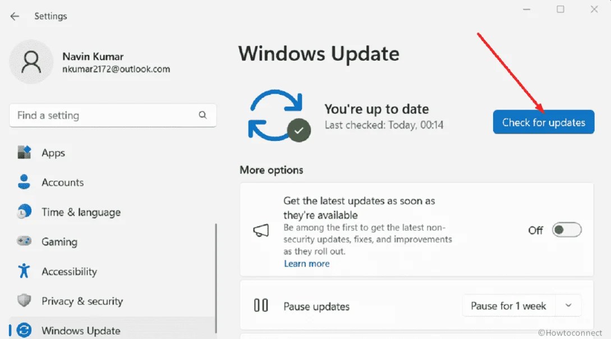Image resolution: width=611 pixels, height=339 pixels.
Task: Click the search magnifier icon
Action: click(203, 115)
